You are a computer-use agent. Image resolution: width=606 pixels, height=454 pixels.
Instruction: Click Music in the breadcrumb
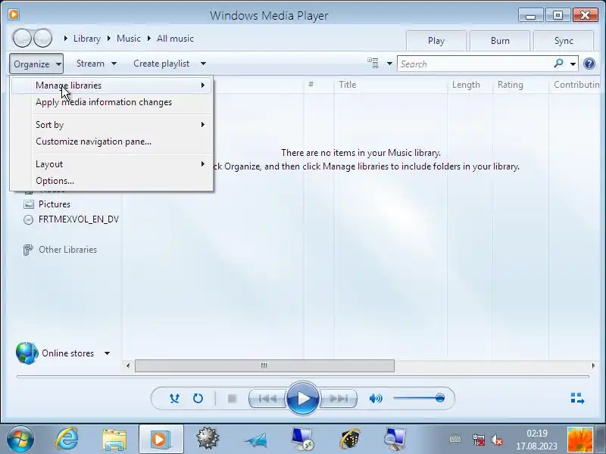click(129, 39)
